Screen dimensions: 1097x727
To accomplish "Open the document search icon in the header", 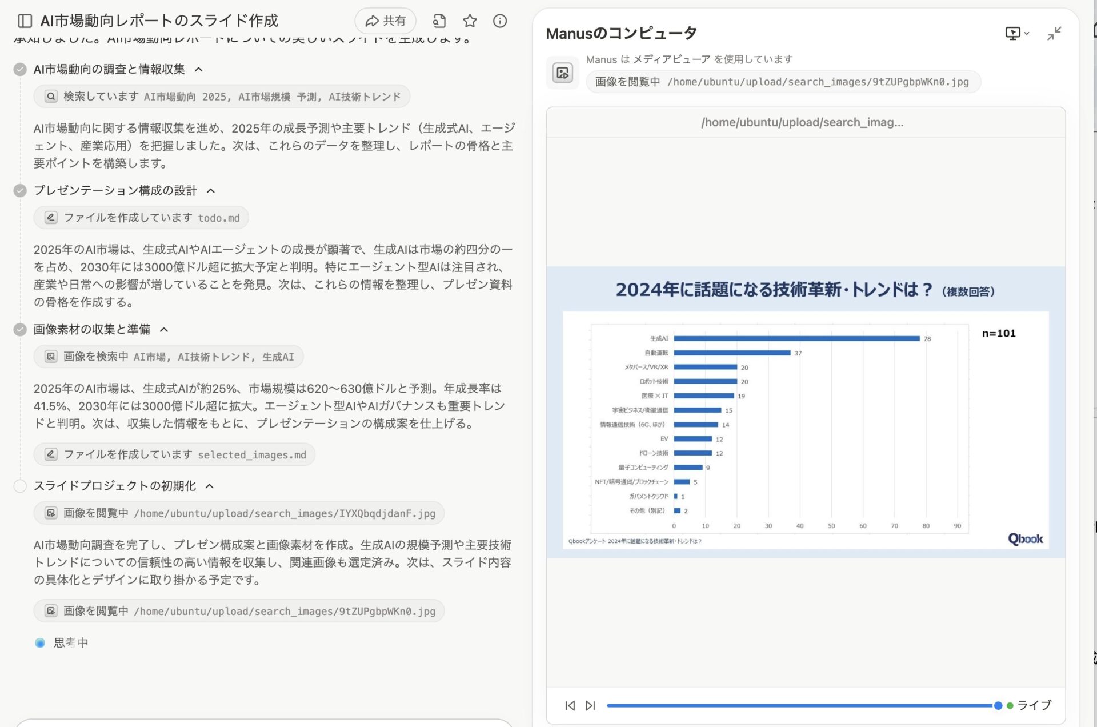I will pyautogui.click(x=439, y=21).
